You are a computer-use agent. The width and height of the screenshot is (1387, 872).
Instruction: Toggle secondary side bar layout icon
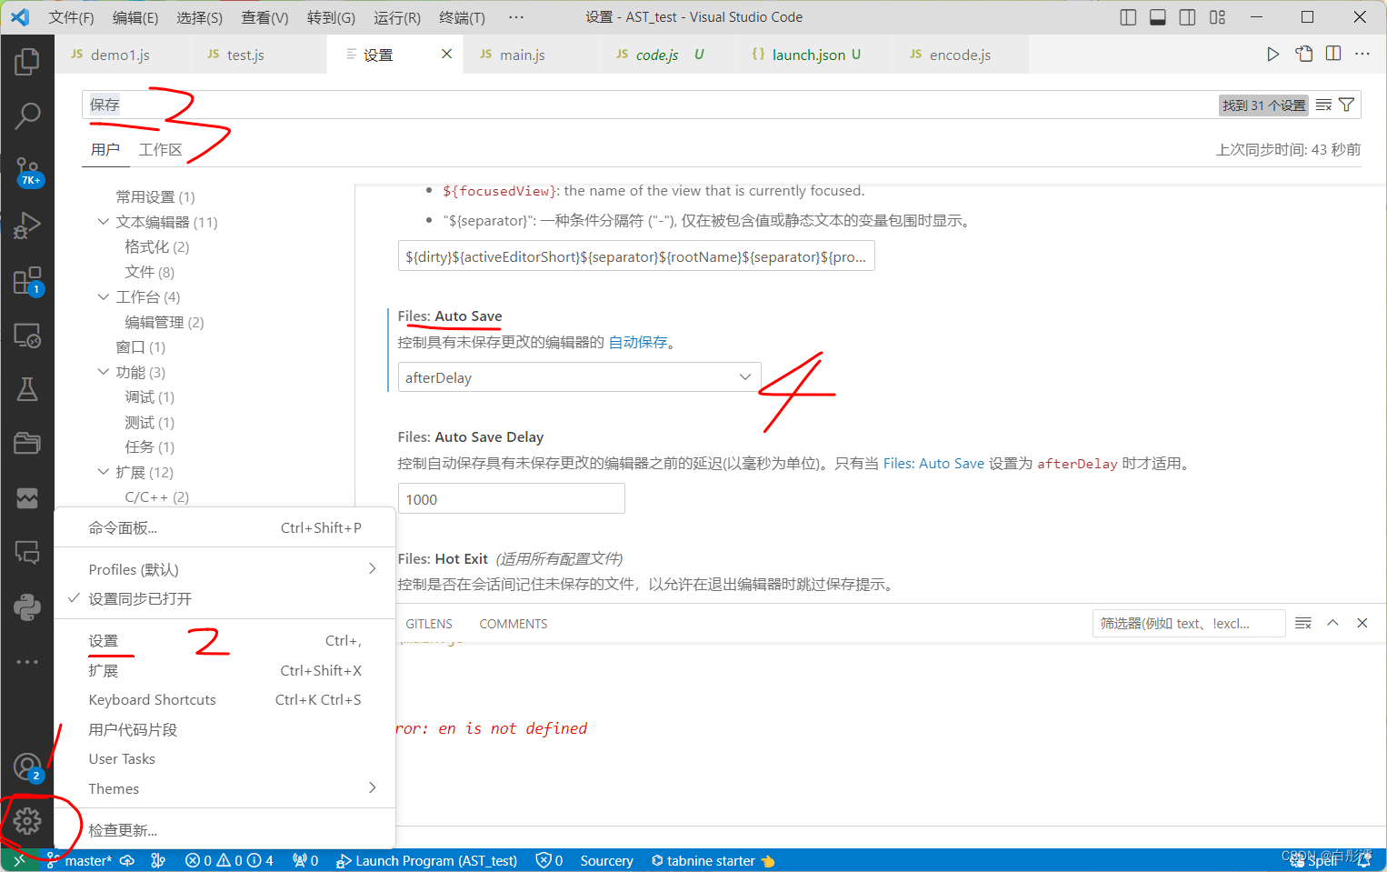click(1187, 17)
